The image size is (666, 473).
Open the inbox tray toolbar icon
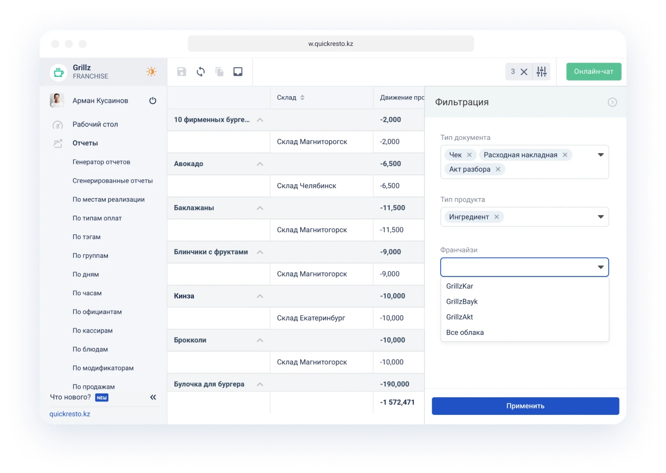(x=238, y=72)
